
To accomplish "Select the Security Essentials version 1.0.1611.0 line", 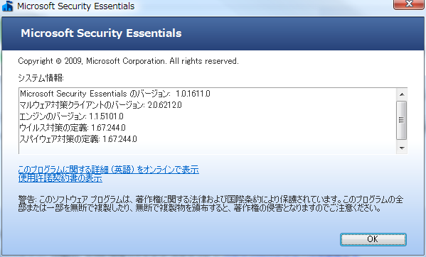I will [115, 94].
